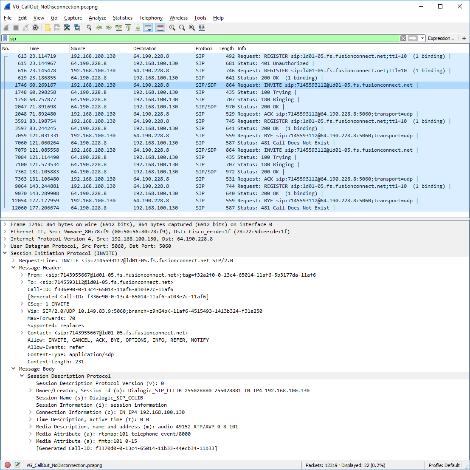The height and width of the screenshot is (470, 470).
Task: Clear the display filter with X
Action: pos(403,38)
